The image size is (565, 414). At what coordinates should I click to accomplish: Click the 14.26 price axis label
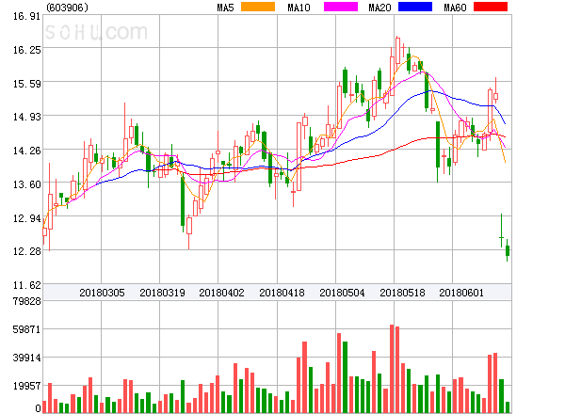[x=26, y=151]
